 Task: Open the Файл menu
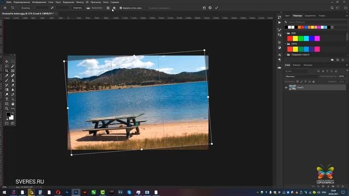pos(9,2)
